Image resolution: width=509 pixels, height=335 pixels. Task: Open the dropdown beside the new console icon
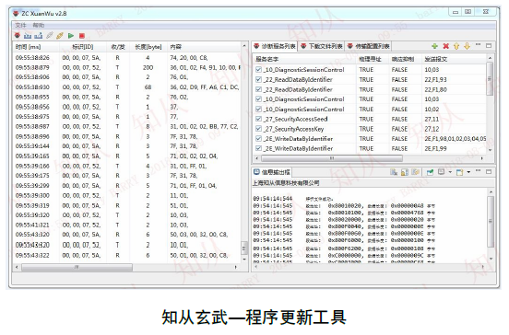point(468,172)
